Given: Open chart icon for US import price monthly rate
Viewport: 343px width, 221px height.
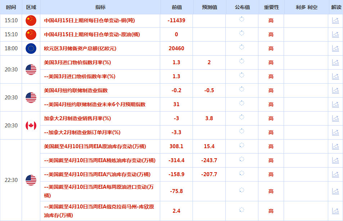Looking at the screenshot, I should point(335,63).
